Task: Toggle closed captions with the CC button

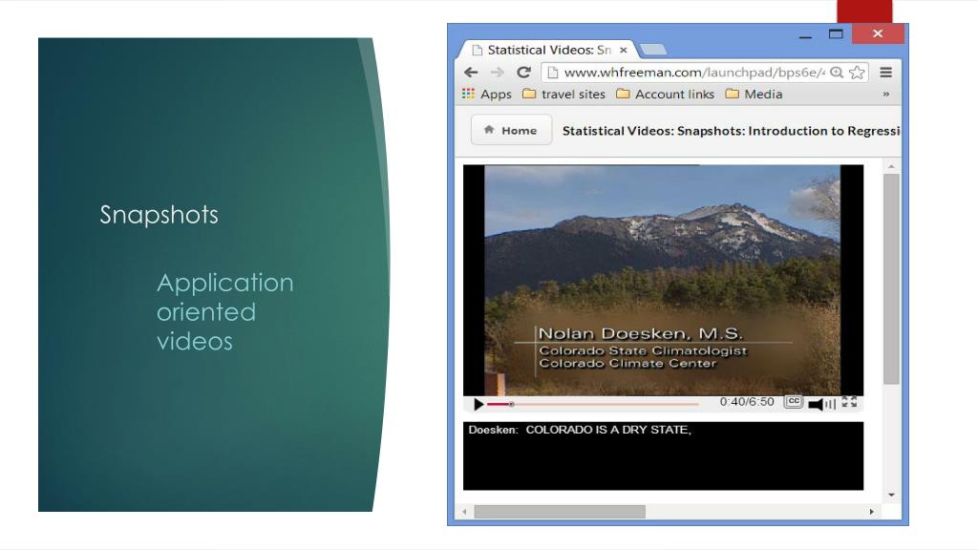Action: 794,402
